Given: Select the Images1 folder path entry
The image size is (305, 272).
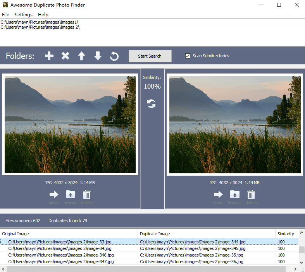Looking at the screenshot, I should point(40,22).
